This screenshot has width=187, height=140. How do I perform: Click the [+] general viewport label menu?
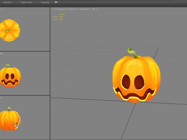coord(54,9)
